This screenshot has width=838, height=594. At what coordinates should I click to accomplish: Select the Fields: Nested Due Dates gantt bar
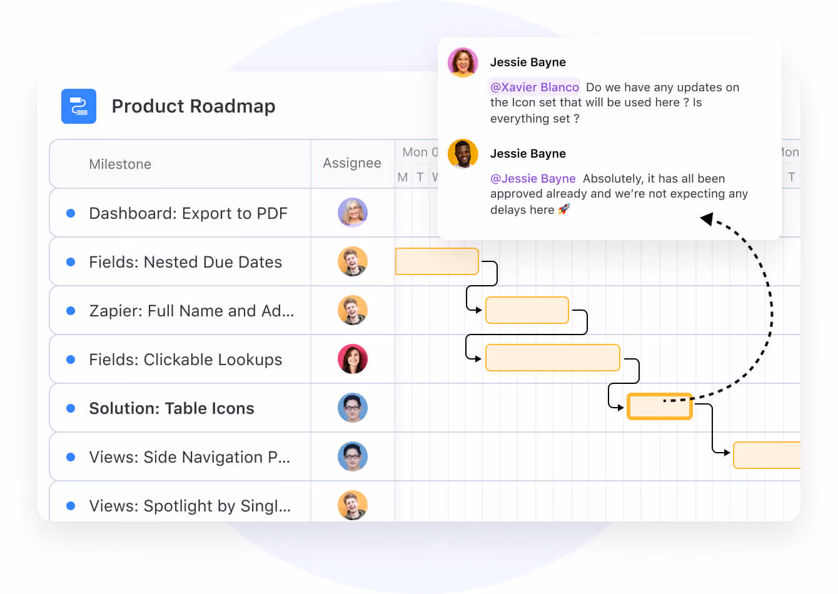pyautogui.click(x=437, y=261)
